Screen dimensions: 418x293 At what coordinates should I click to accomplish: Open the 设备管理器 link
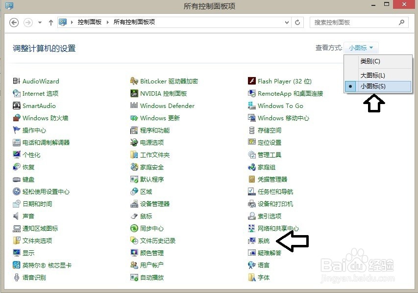pos(155,204)
